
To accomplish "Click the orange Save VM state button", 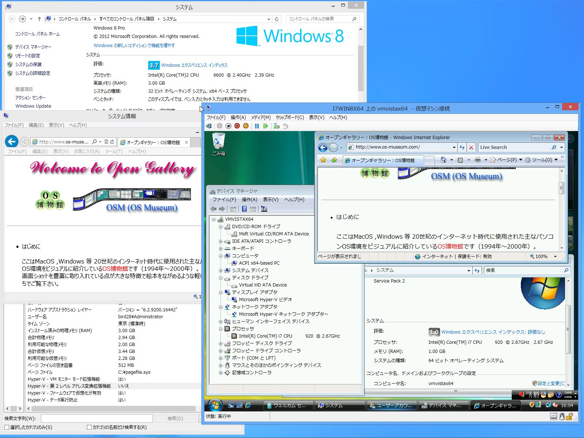I will click(x=246, y=126).
